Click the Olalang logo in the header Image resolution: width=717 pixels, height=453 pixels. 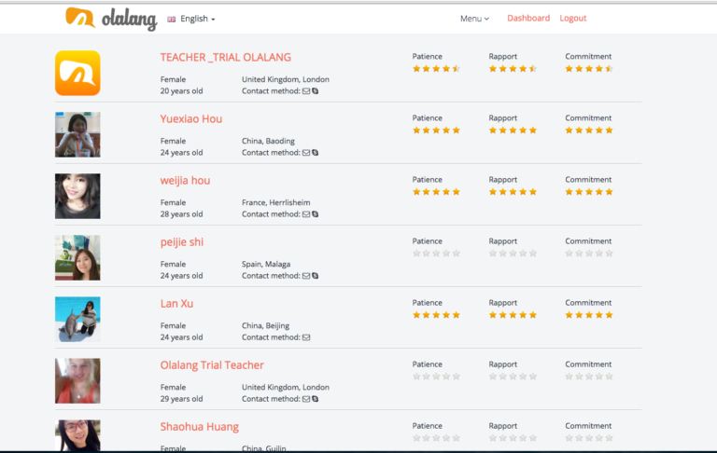pyautogui.click(x=111, y=18)
